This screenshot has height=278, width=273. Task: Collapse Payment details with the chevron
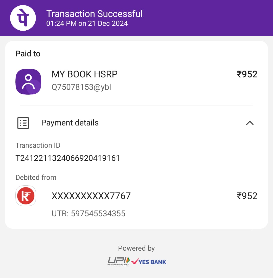coord(250,123)
